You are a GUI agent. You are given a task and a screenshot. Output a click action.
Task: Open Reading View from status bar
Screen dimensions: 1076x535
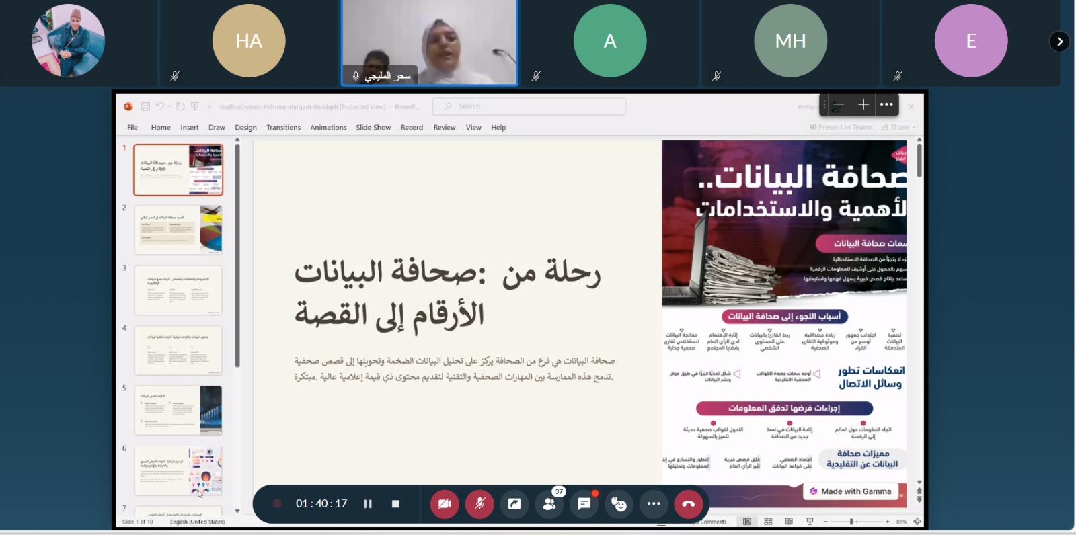pyautogui.click(x=789, y=522)
